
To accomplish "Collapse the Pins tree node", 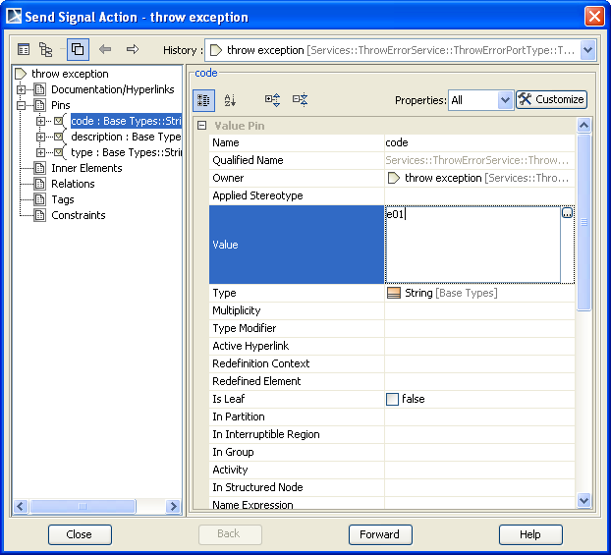I will [x=22, y=105].
